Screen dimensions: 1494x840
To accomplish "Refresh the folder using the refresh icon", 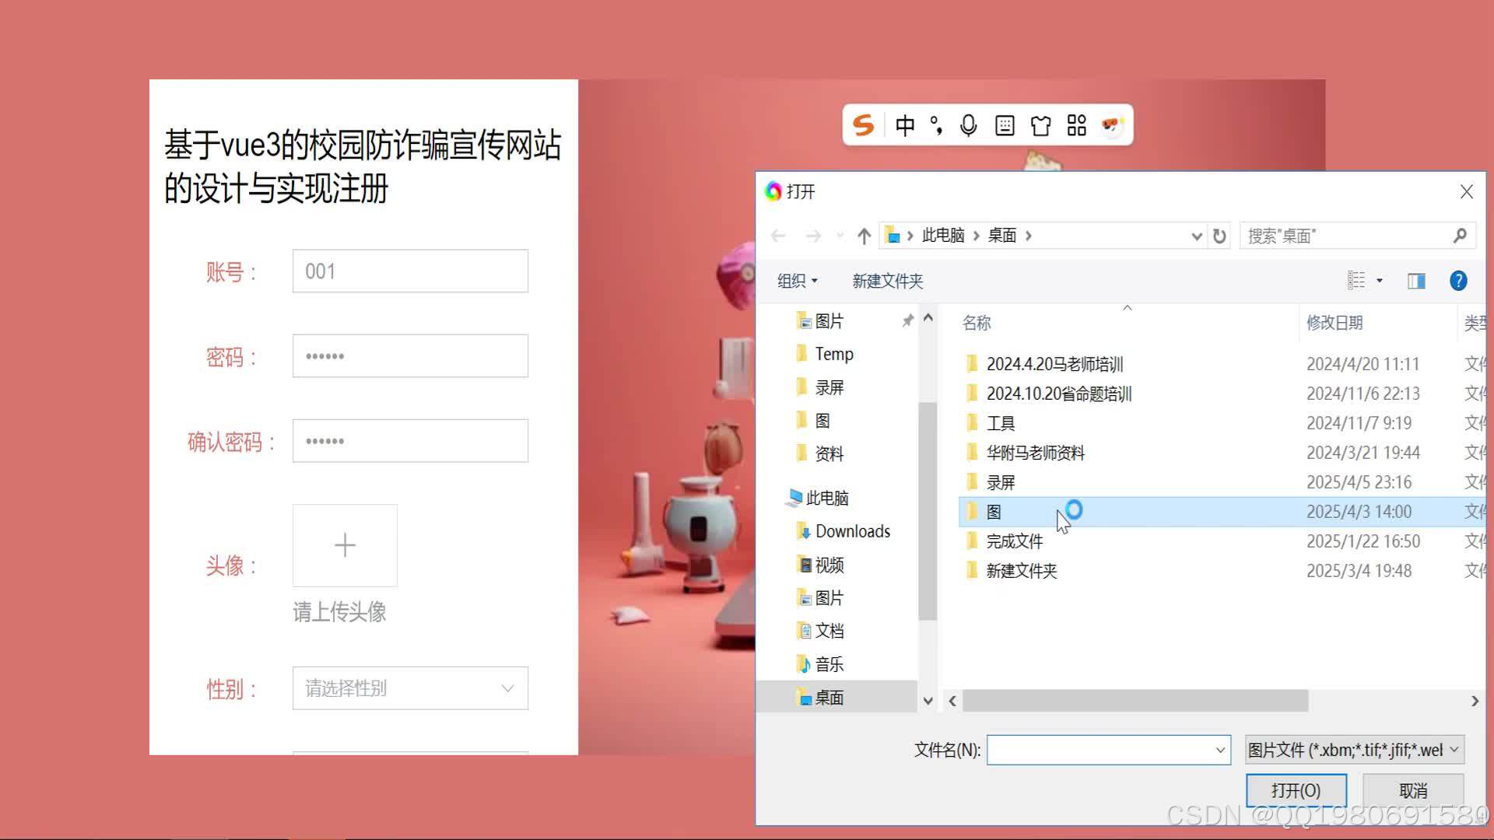I will (x=1219, y=236).
